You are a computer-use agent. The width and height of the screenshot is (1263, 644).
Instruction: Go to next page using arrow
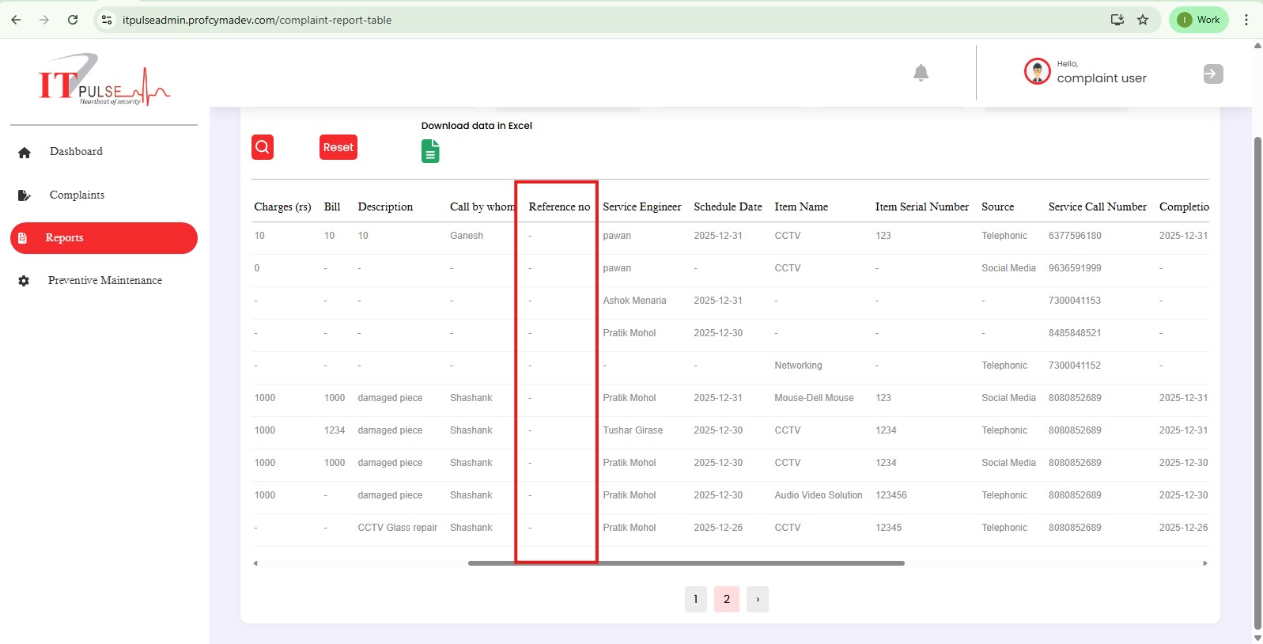[x=758, y=600]
